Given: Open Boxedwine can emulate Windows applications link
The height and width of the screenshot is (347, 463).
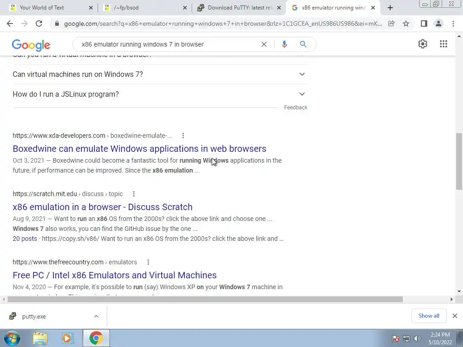Looking at the screenshot, I should (139, 148).
